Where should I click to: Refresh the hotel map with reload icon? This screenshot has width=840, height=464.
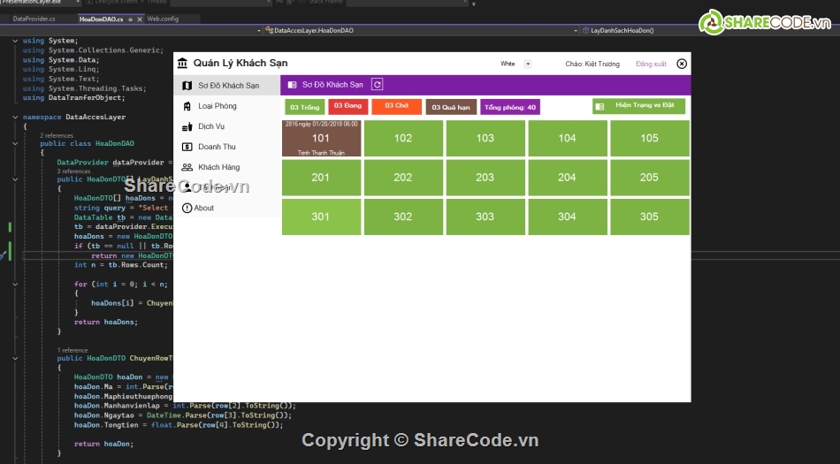click(377, 85)
